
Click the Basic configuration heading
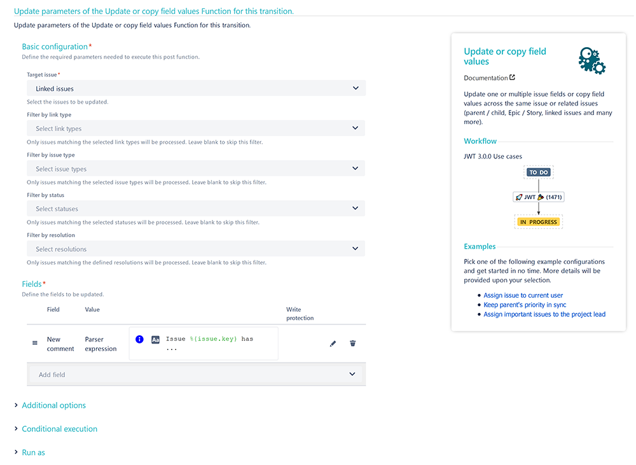tap(55, 46)
